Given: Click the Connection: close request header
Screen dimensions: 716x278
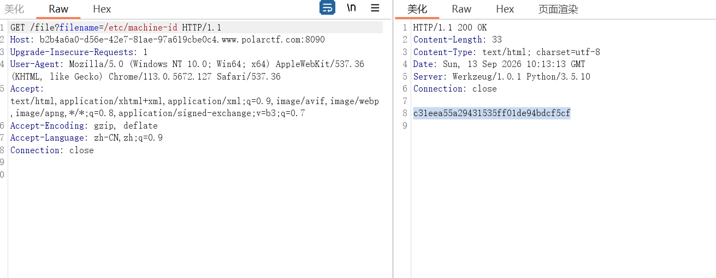Looking at the screenshot, I should [52, 150].
